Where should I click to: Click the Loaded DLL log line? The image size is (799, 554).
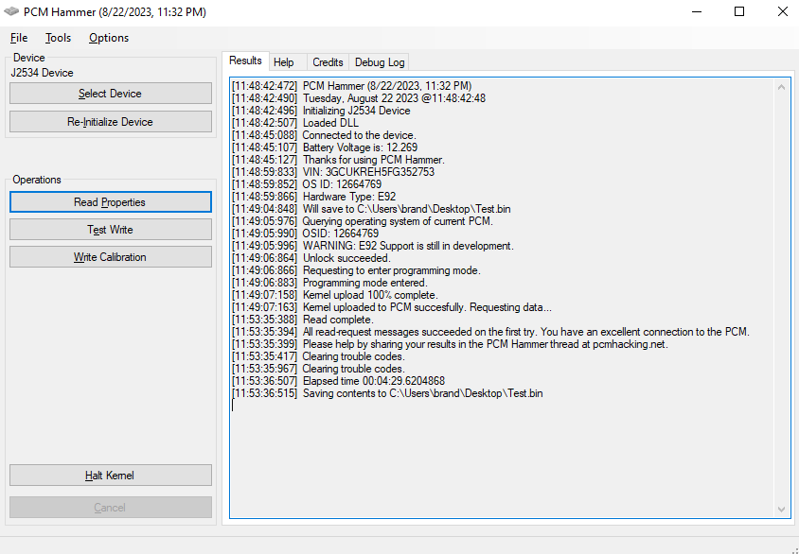295,123
